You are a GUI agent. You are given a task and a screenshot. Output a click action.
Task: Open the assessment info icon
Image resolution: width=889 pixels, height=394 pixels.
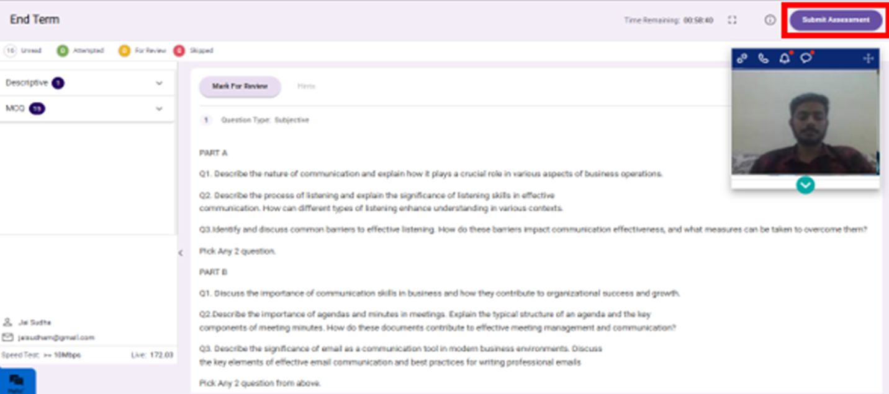[x=770, y=20]
